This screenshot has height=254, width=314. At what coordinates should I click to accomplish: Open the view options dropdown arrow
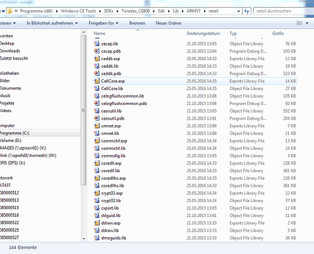tap(307, 23)
